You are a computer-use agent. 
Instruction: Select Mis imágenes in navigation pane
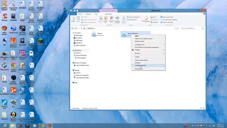(81, 58)
